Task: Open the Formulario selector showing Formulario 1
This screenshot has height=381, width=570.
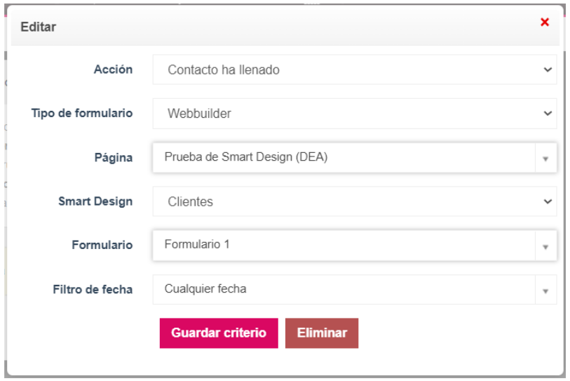Action: [355, 246]
